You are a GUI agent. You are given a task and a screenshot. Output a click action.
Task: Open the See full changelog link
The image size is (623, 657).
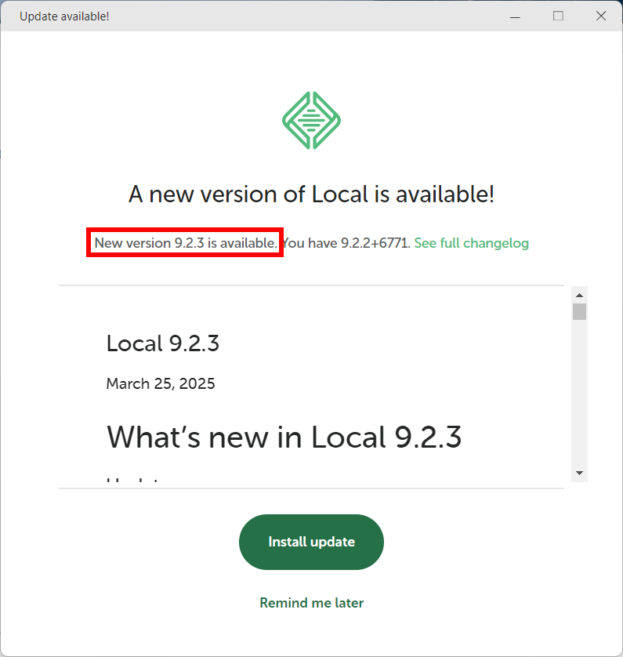click(471, 243)
